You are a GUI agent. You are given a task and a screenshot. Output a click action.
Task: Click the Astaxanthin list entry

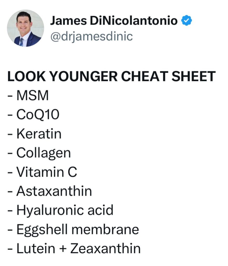point(50,191)
